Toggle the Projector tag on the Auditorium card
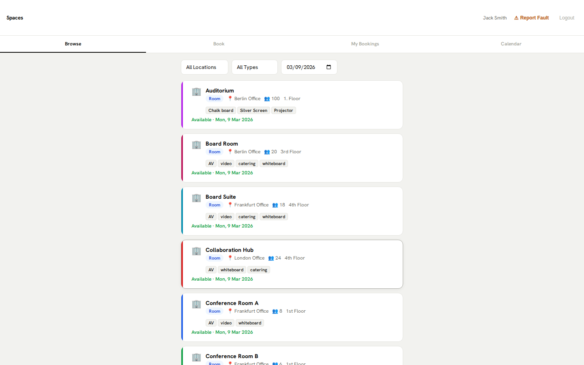This screenshot has width=584, height=365. point(283,110)
